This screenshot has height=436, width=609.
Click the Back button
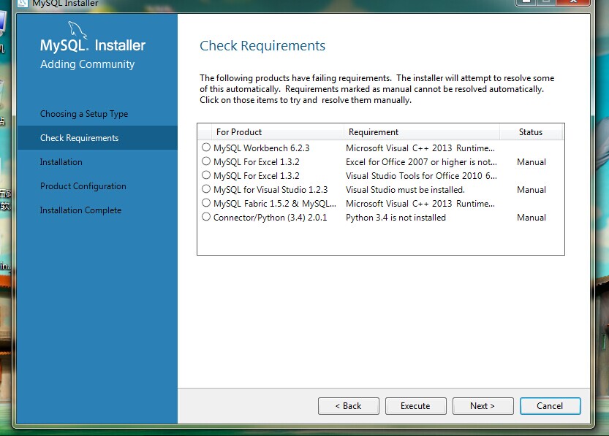coord(349,406)
